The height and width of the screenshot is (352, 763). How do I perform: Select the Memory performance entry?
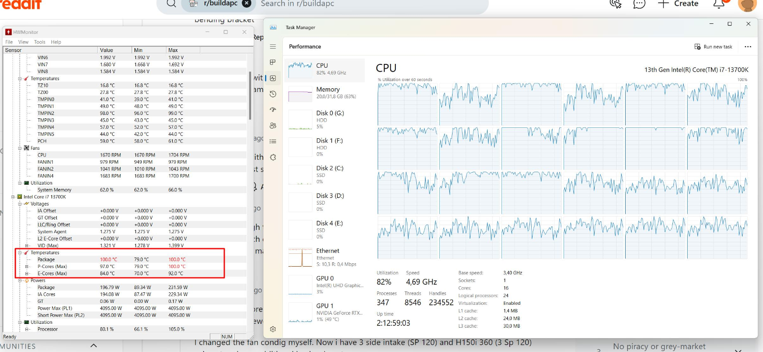click(x=325, y=93)
